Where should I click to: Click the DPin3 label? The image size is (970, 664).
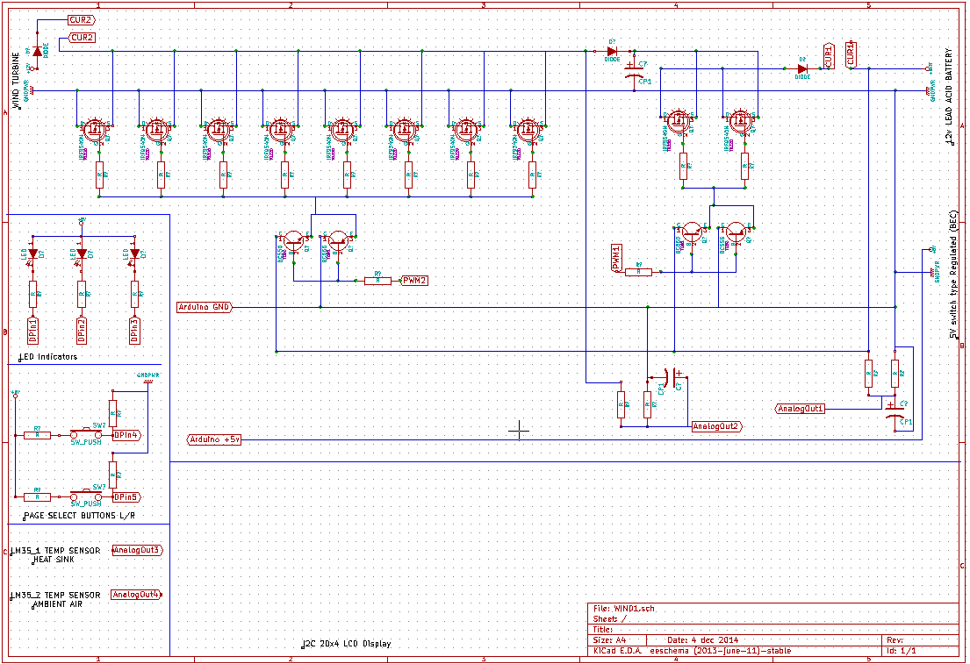135,330
